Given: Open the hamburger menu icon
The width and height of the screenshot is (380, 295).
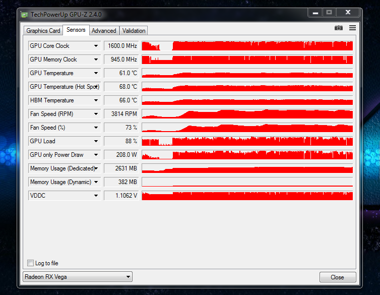Looking at the screenshot, I should tap(352, 28).
